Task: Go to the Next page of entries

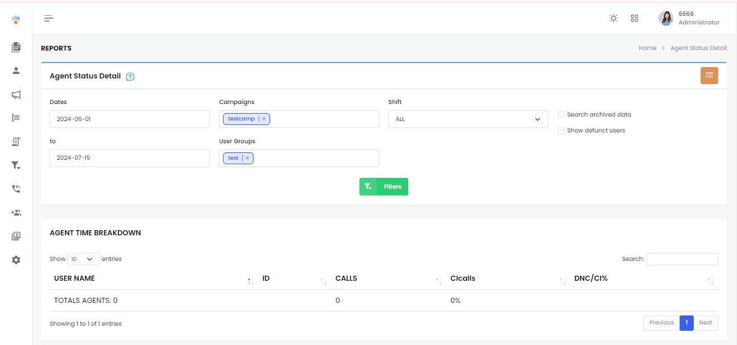Action: click(705, 322)
